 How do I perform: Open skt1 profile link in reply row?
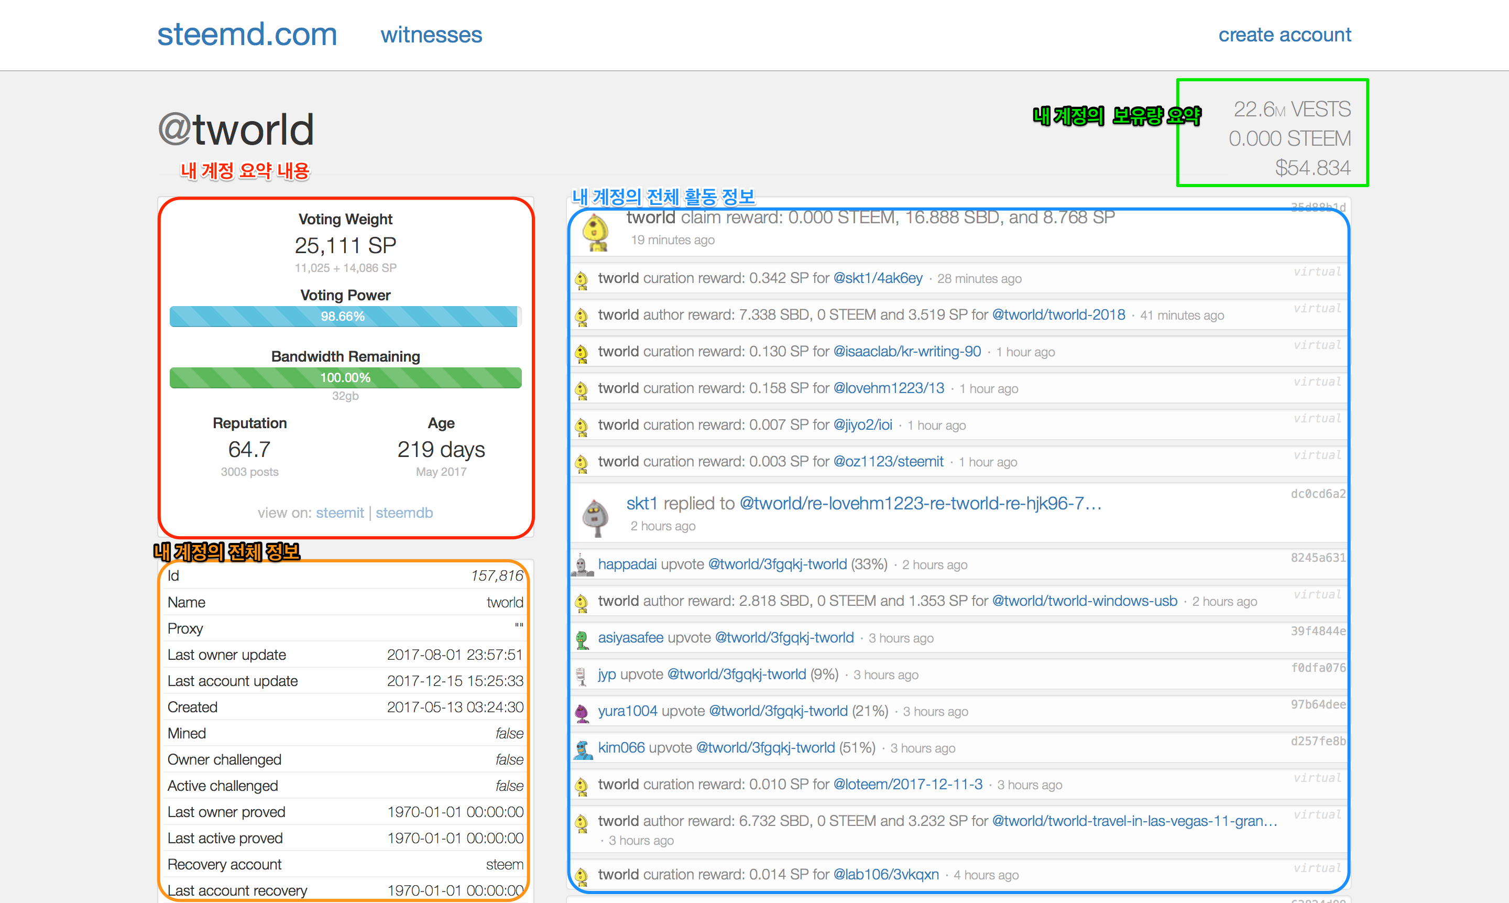pyautogui.click(x=642, y=504)
